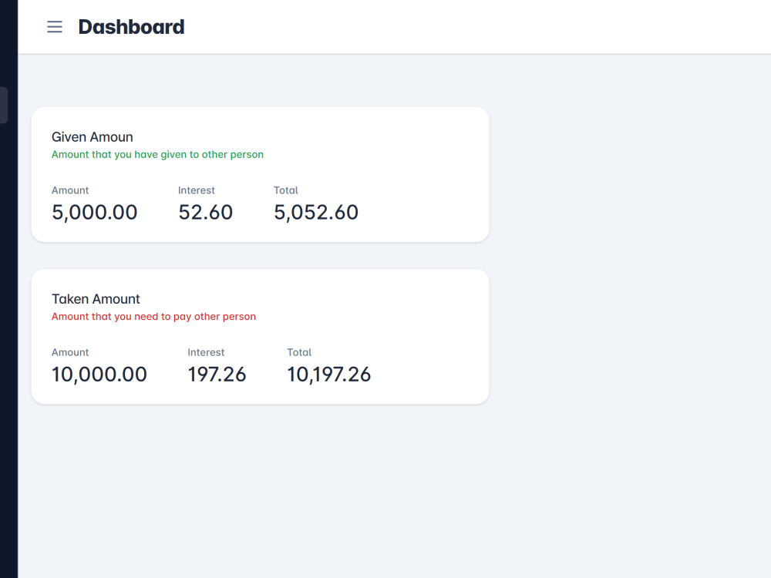This screenshot has height=578, width=771.
Task: Click the Interest label in Taken Amount card
Action: [x=206, y=352]
